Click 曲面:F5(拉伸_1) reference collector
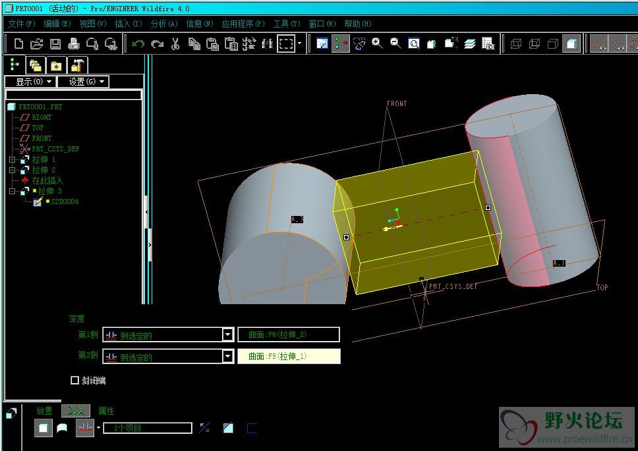 coord(289,356)
